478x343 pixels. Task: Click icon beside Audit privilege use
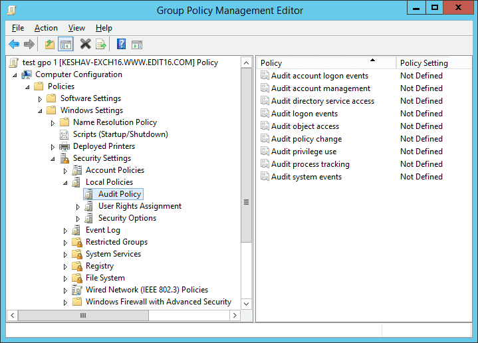pyautogui.click(x=265, y=151)
